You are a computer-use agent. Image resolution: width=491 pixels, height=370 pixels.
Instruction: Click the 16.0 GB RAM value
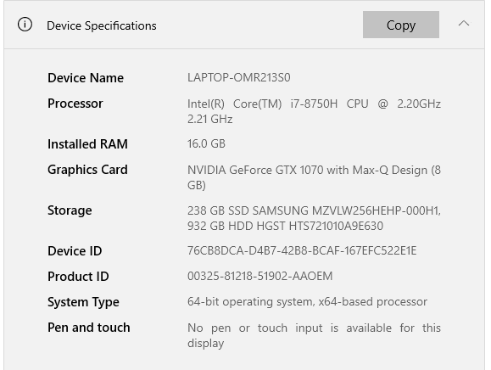click(x=206, y=143)
